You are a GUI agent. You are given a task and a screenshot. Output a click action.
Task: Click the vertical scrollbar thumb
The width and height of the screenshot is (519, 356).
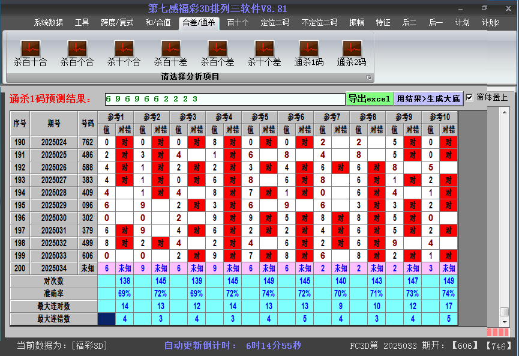[x=505, y=312]
